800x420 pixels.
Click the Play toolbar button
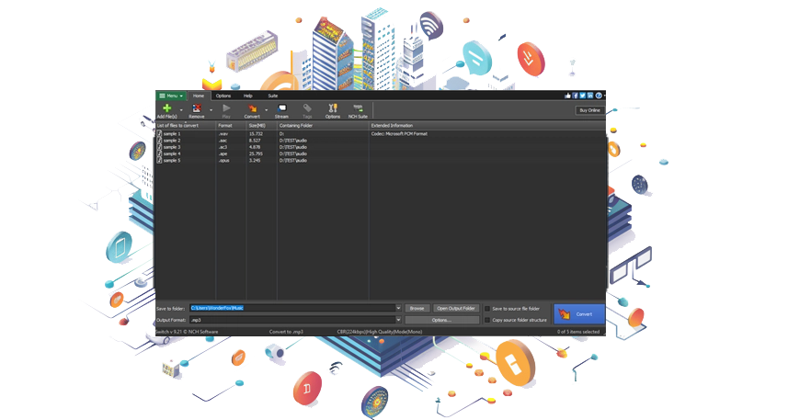(x=226, y=110)
